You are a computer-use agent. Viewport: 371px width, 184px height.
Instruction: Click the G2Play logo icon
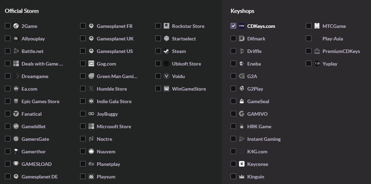(241, 89)
